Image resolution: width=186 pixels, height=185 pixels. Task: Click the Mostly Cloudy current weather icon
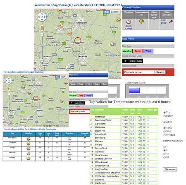(129, 22)
